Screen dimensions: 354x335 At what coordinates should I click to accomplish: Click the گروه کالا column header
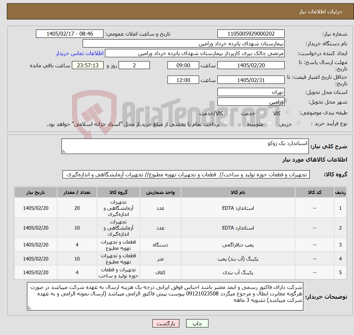[x=118, y=193]
